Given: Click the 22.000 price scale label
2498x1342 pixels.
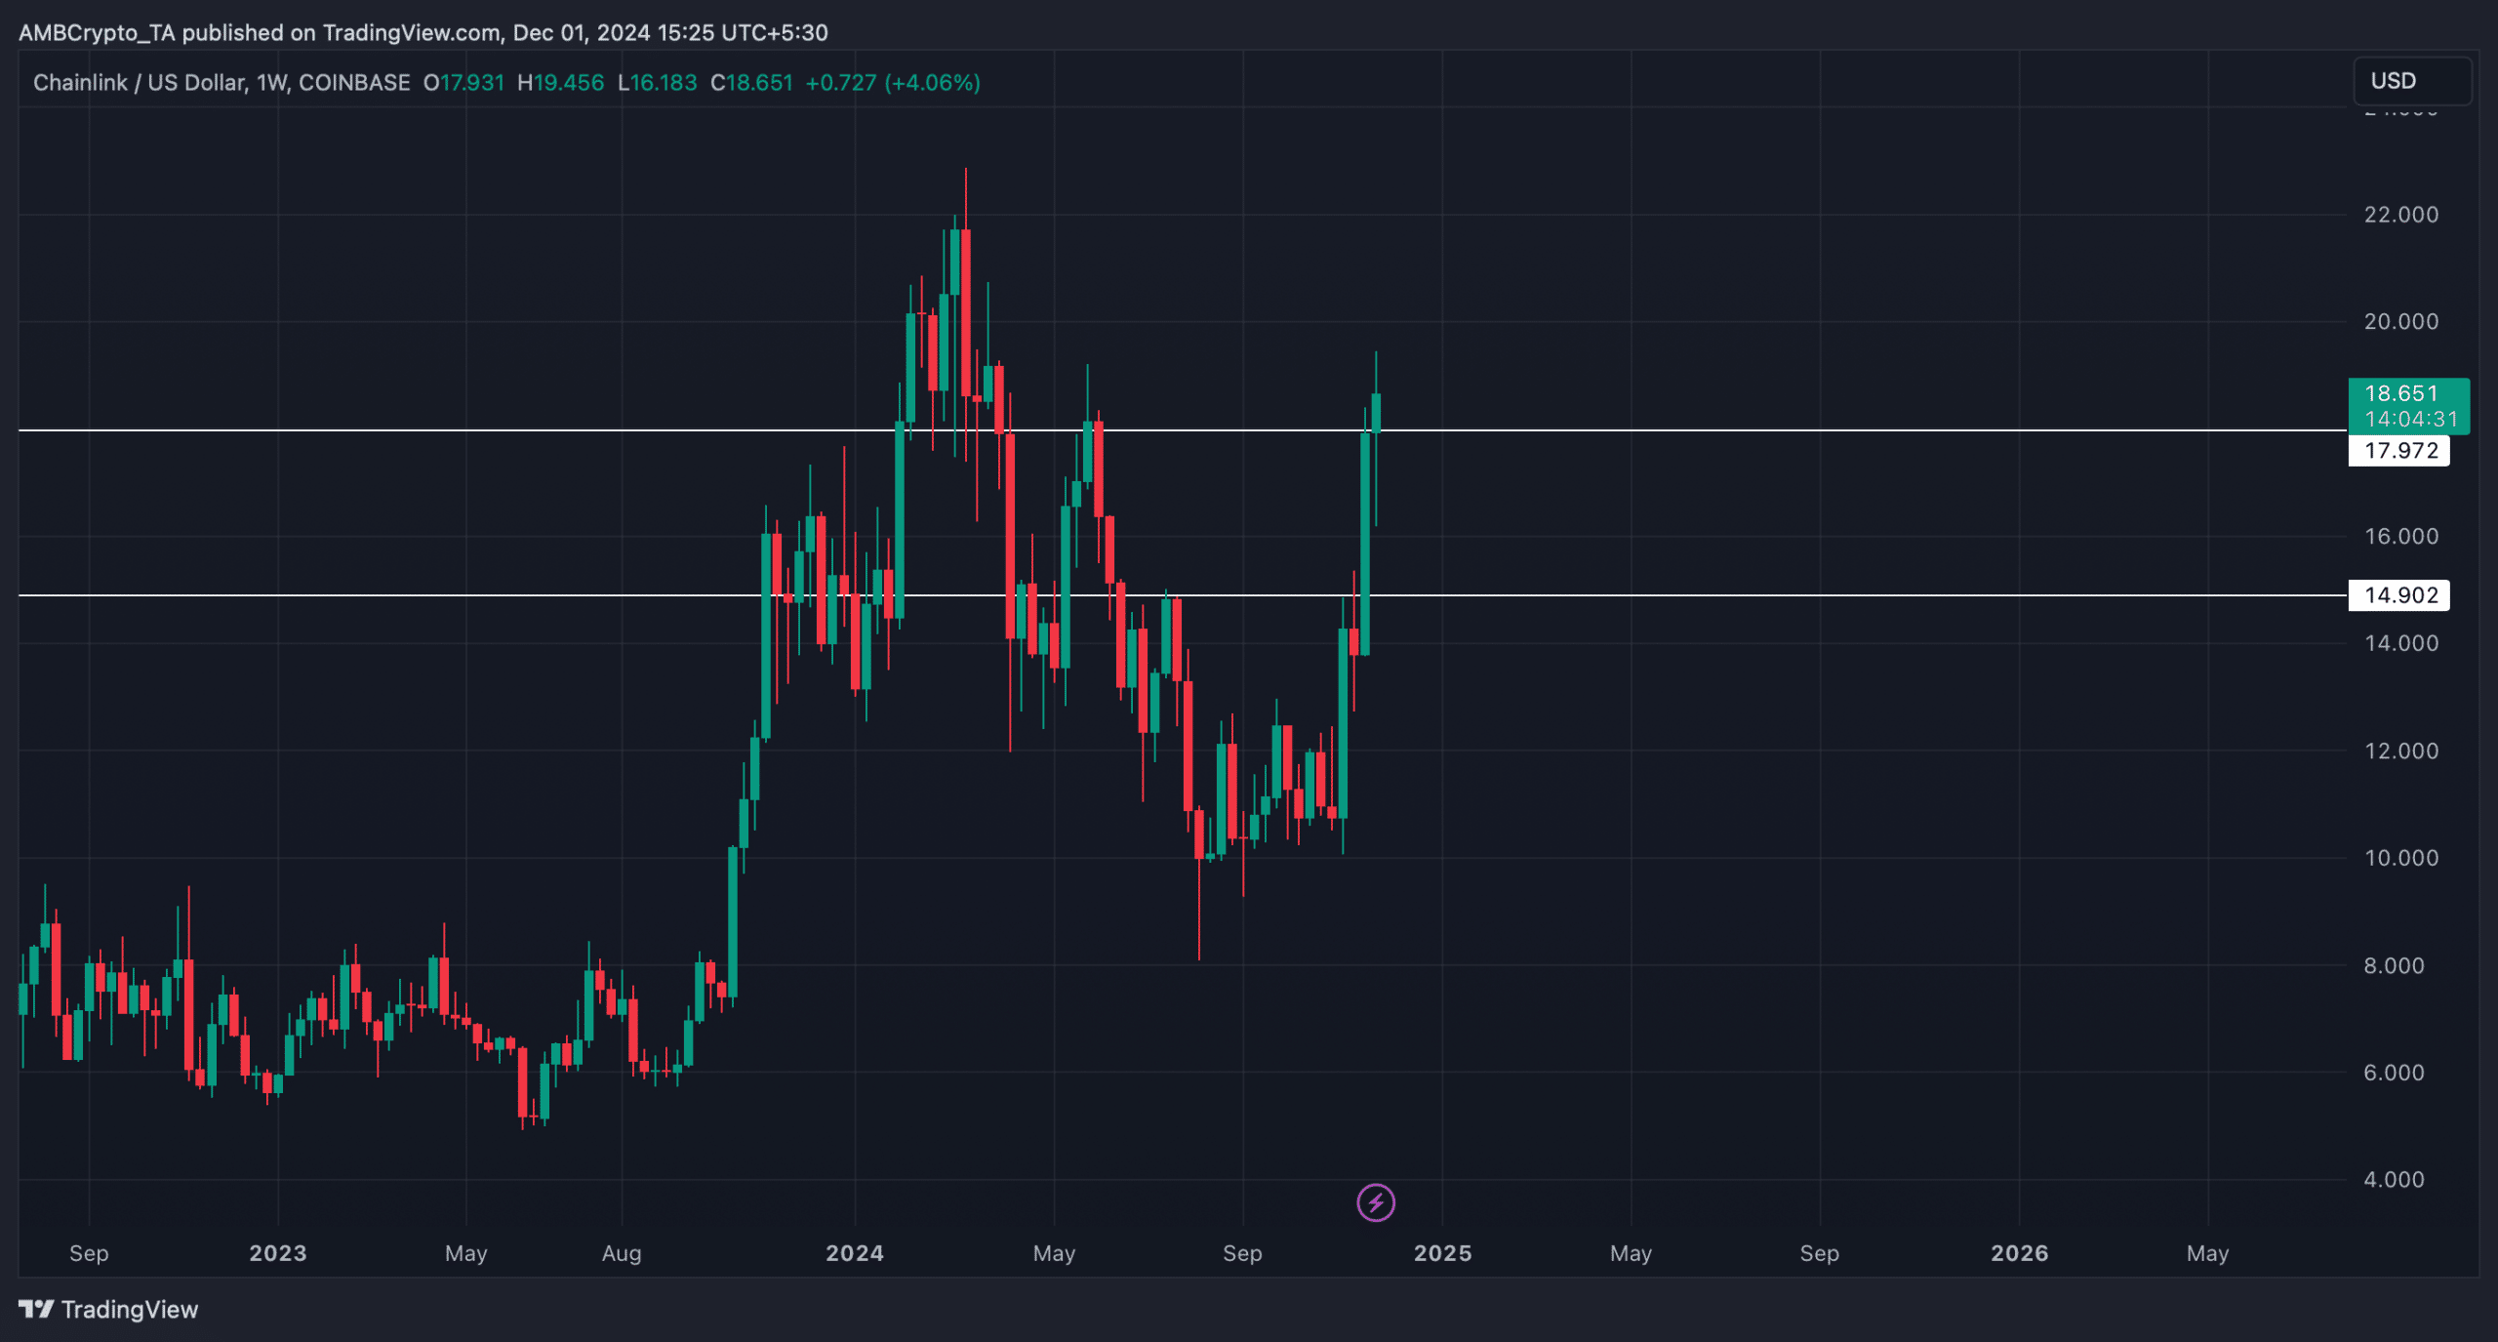Looking at the screenshot, I should coord(2400,215).
